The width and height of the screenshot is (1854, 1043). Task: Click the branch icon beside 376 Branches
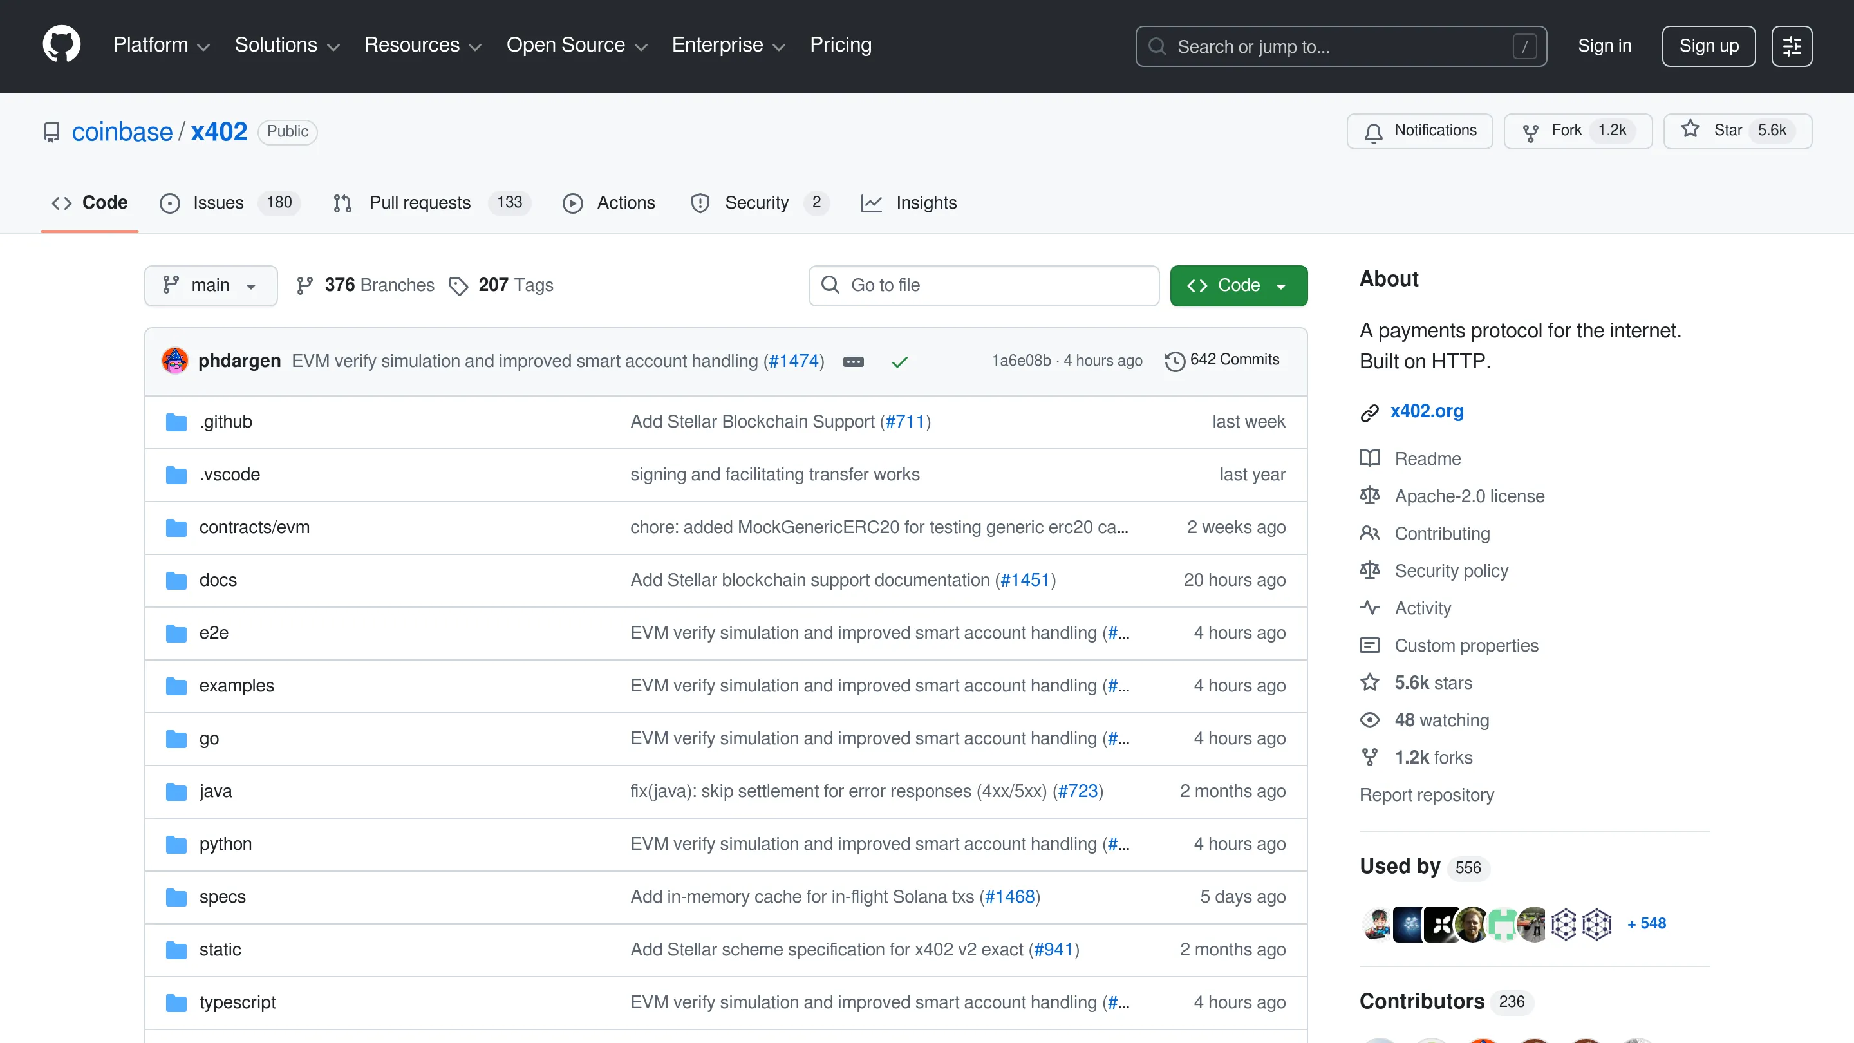[305, 285]
